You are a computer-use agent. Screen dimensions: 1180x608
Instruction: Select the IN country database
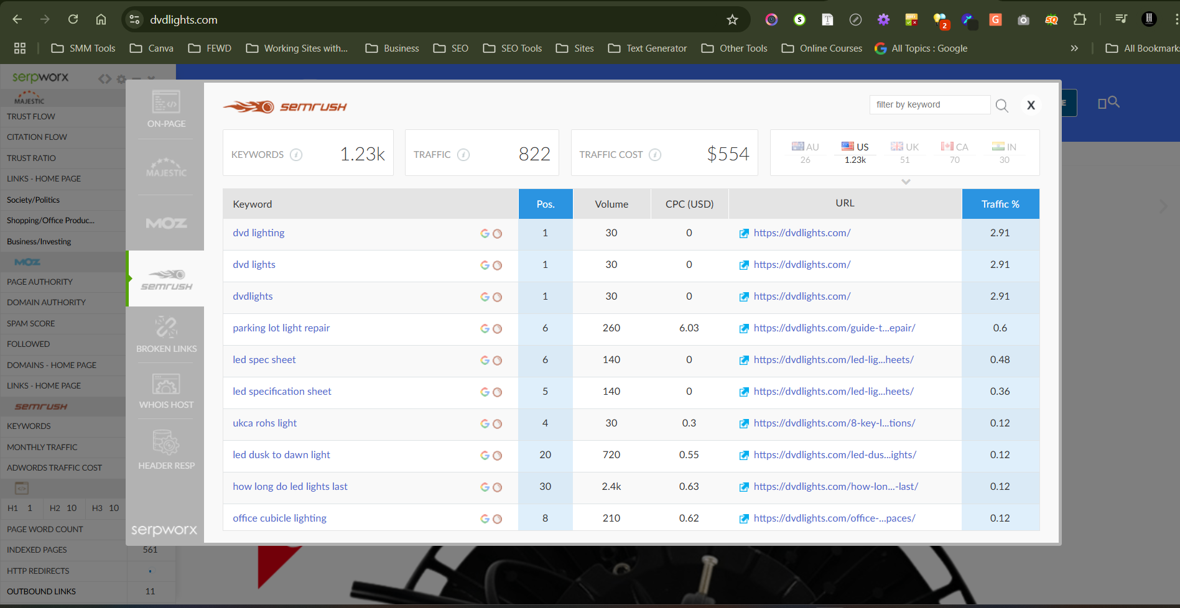tap(1004, 152)
